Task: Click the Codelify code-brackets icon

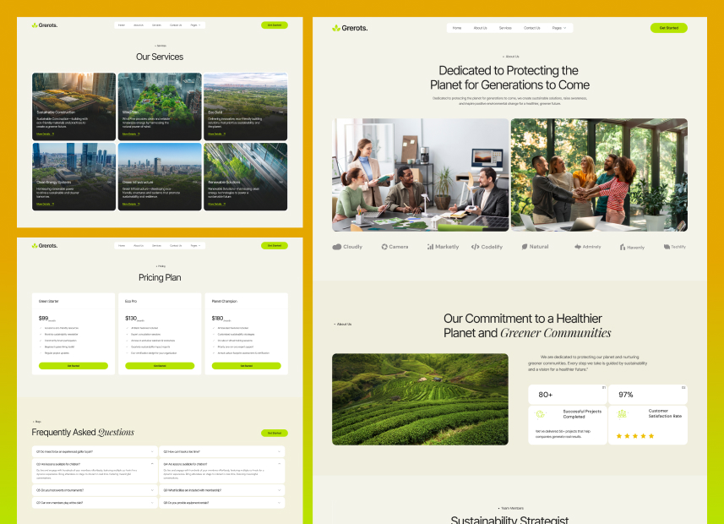Action: point(475,246)
